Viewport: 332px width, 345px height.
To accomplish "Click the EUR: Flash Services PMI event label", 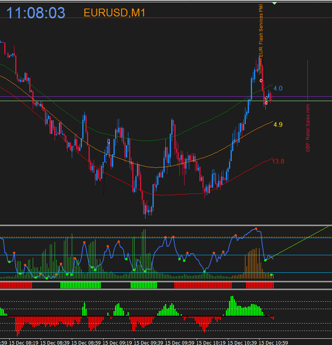I will [261, 30].
